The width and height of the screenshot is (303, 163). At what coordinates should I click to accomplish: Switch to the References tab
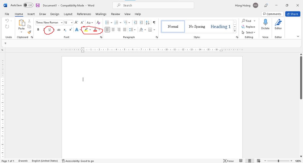[x=84, y=14]
